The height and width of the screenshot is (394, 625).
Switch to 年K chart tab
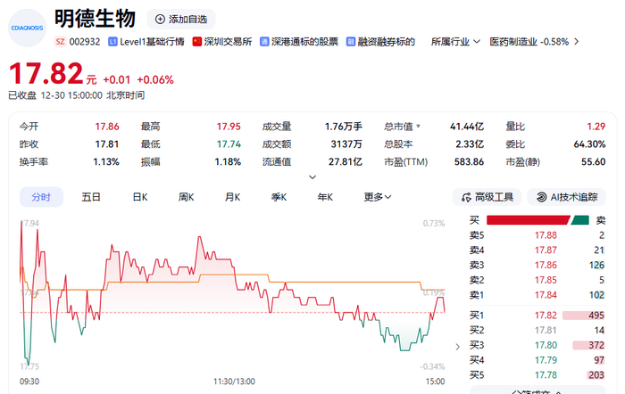point(325,197)
